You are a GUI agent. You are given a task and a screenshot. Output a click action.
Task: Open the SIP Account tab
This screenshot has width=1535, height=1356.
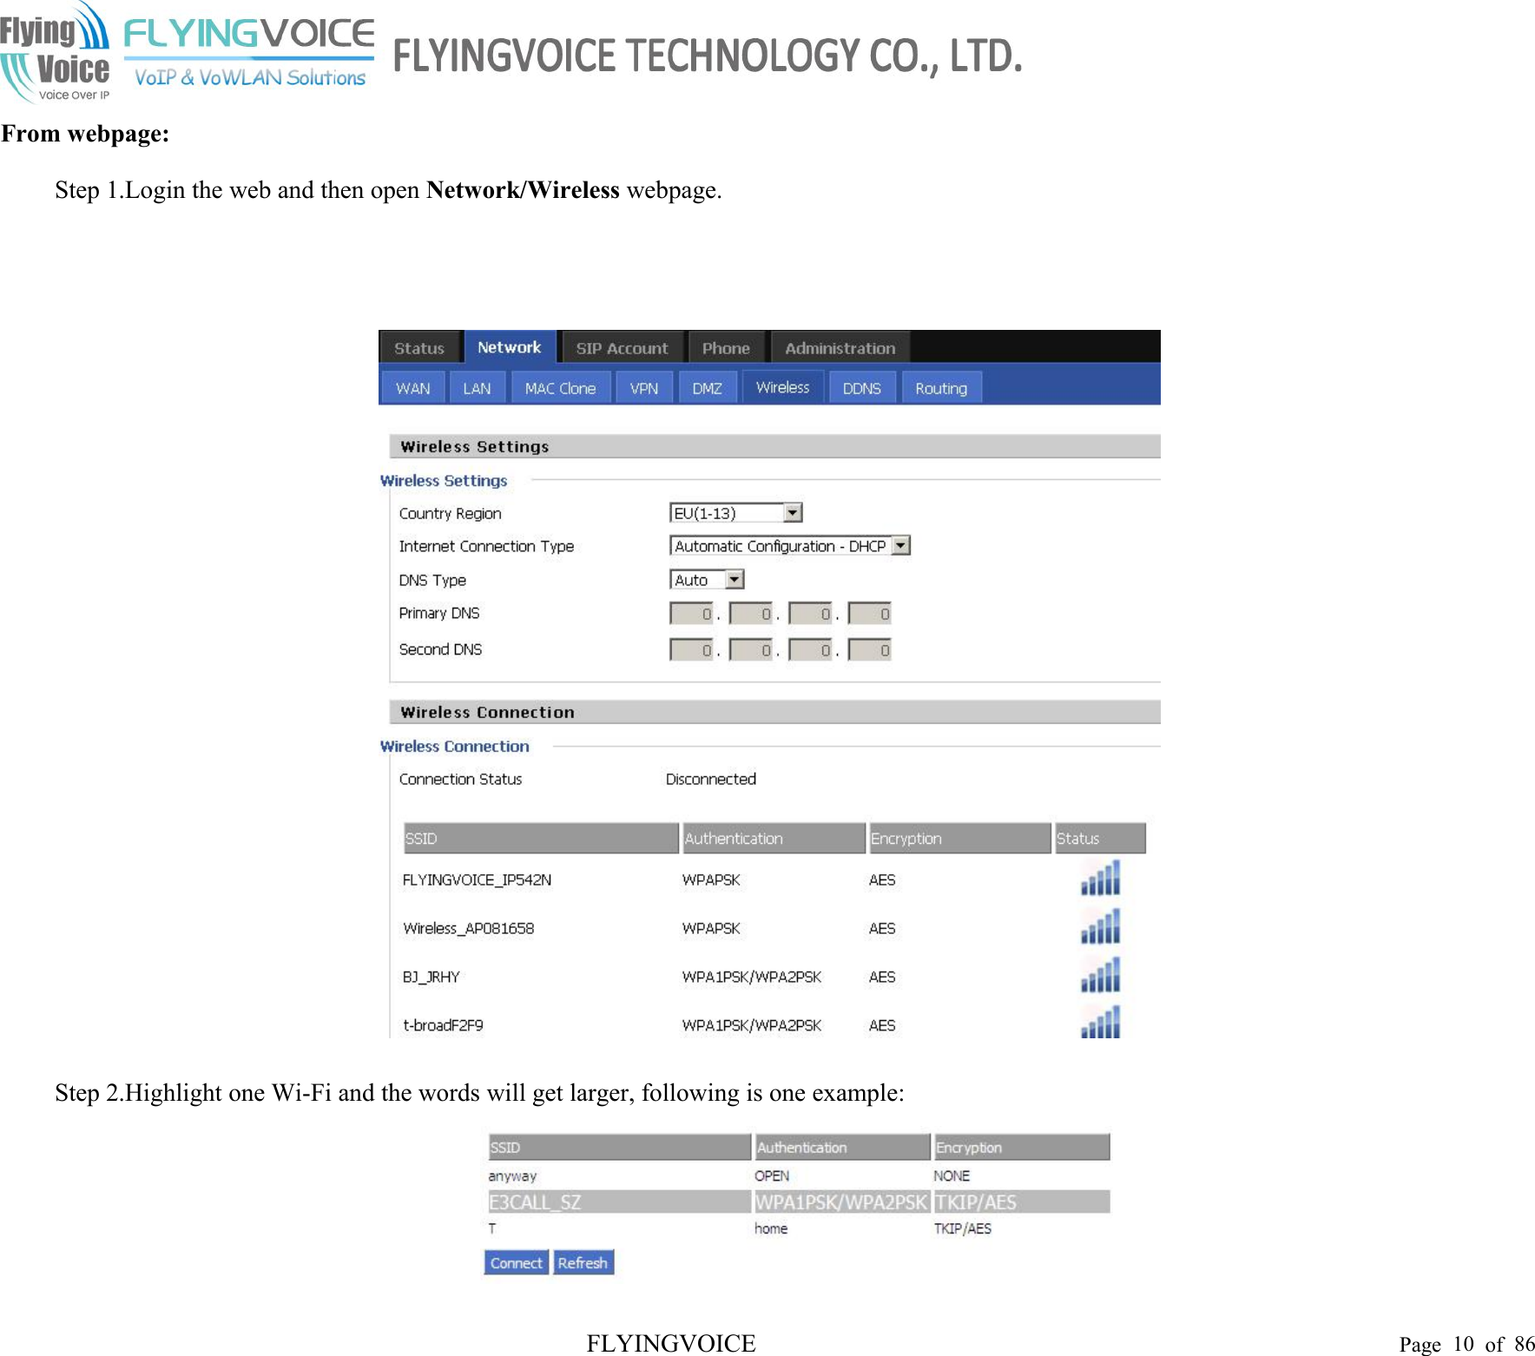pyautogui.click(x=623, y=348)
